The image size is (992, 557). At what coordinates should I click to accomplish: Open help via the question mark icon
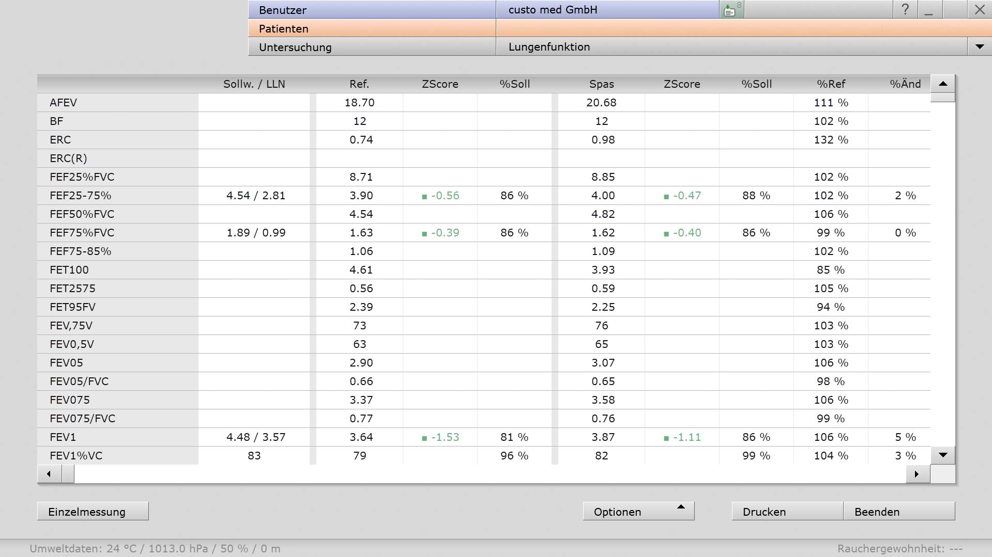click(x=905, y=9)
